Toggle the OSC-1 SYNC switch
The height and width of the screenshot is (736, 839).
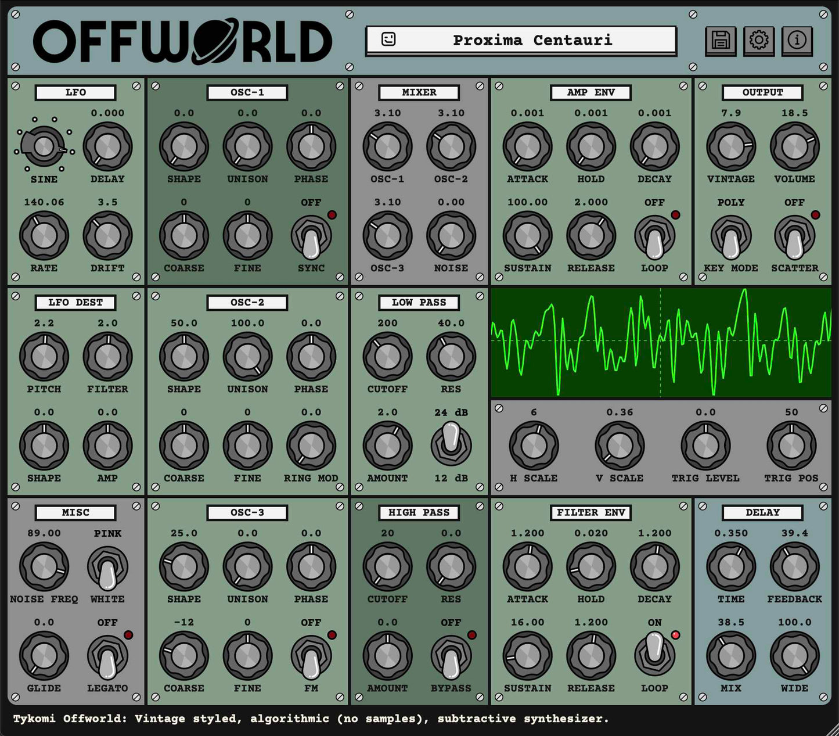point(311,237)
